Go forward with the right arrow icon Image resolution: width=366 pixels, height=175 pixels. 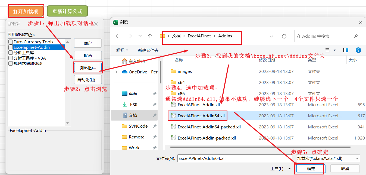click(x=130, y=36)
